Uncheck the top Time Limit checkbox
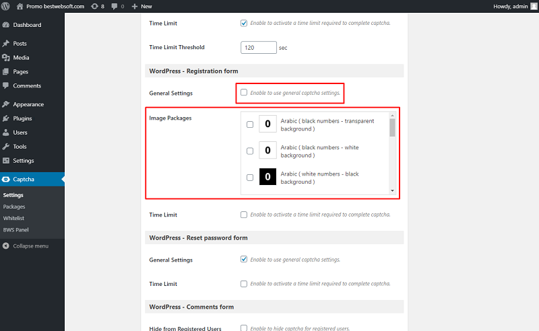This screenshot has height=331, width=539. point(244,23)
